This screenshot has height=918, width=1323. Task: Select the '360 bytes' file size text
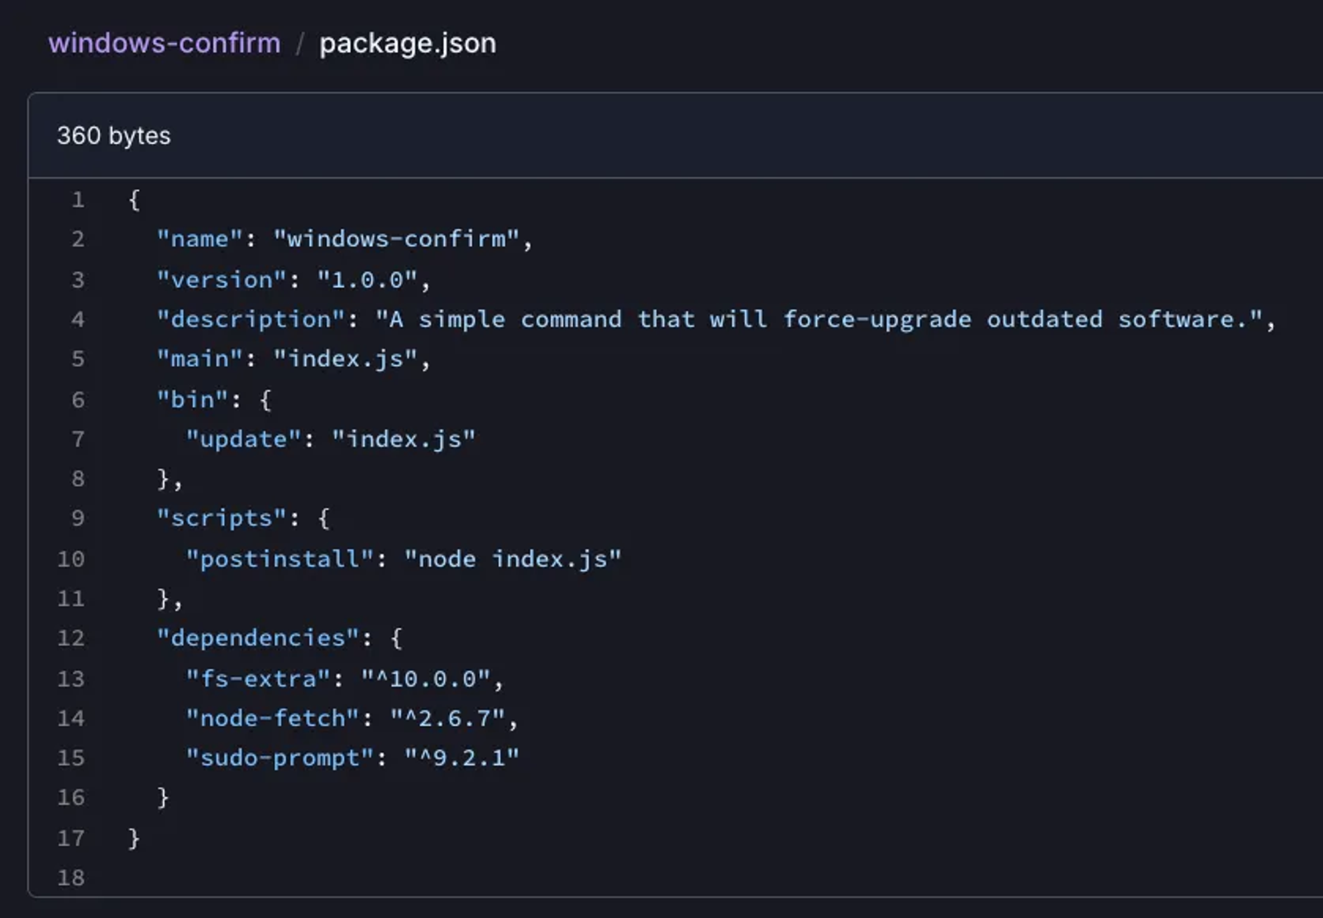(113, 136)
